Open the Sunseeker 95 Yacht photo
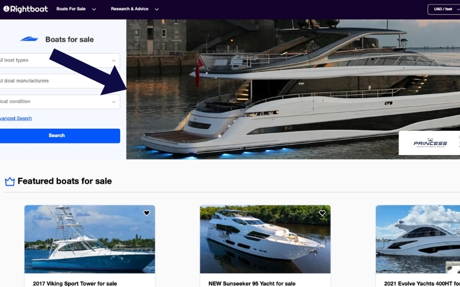The height and width of the screenshot is (287, 460). [x=265, y=239]
